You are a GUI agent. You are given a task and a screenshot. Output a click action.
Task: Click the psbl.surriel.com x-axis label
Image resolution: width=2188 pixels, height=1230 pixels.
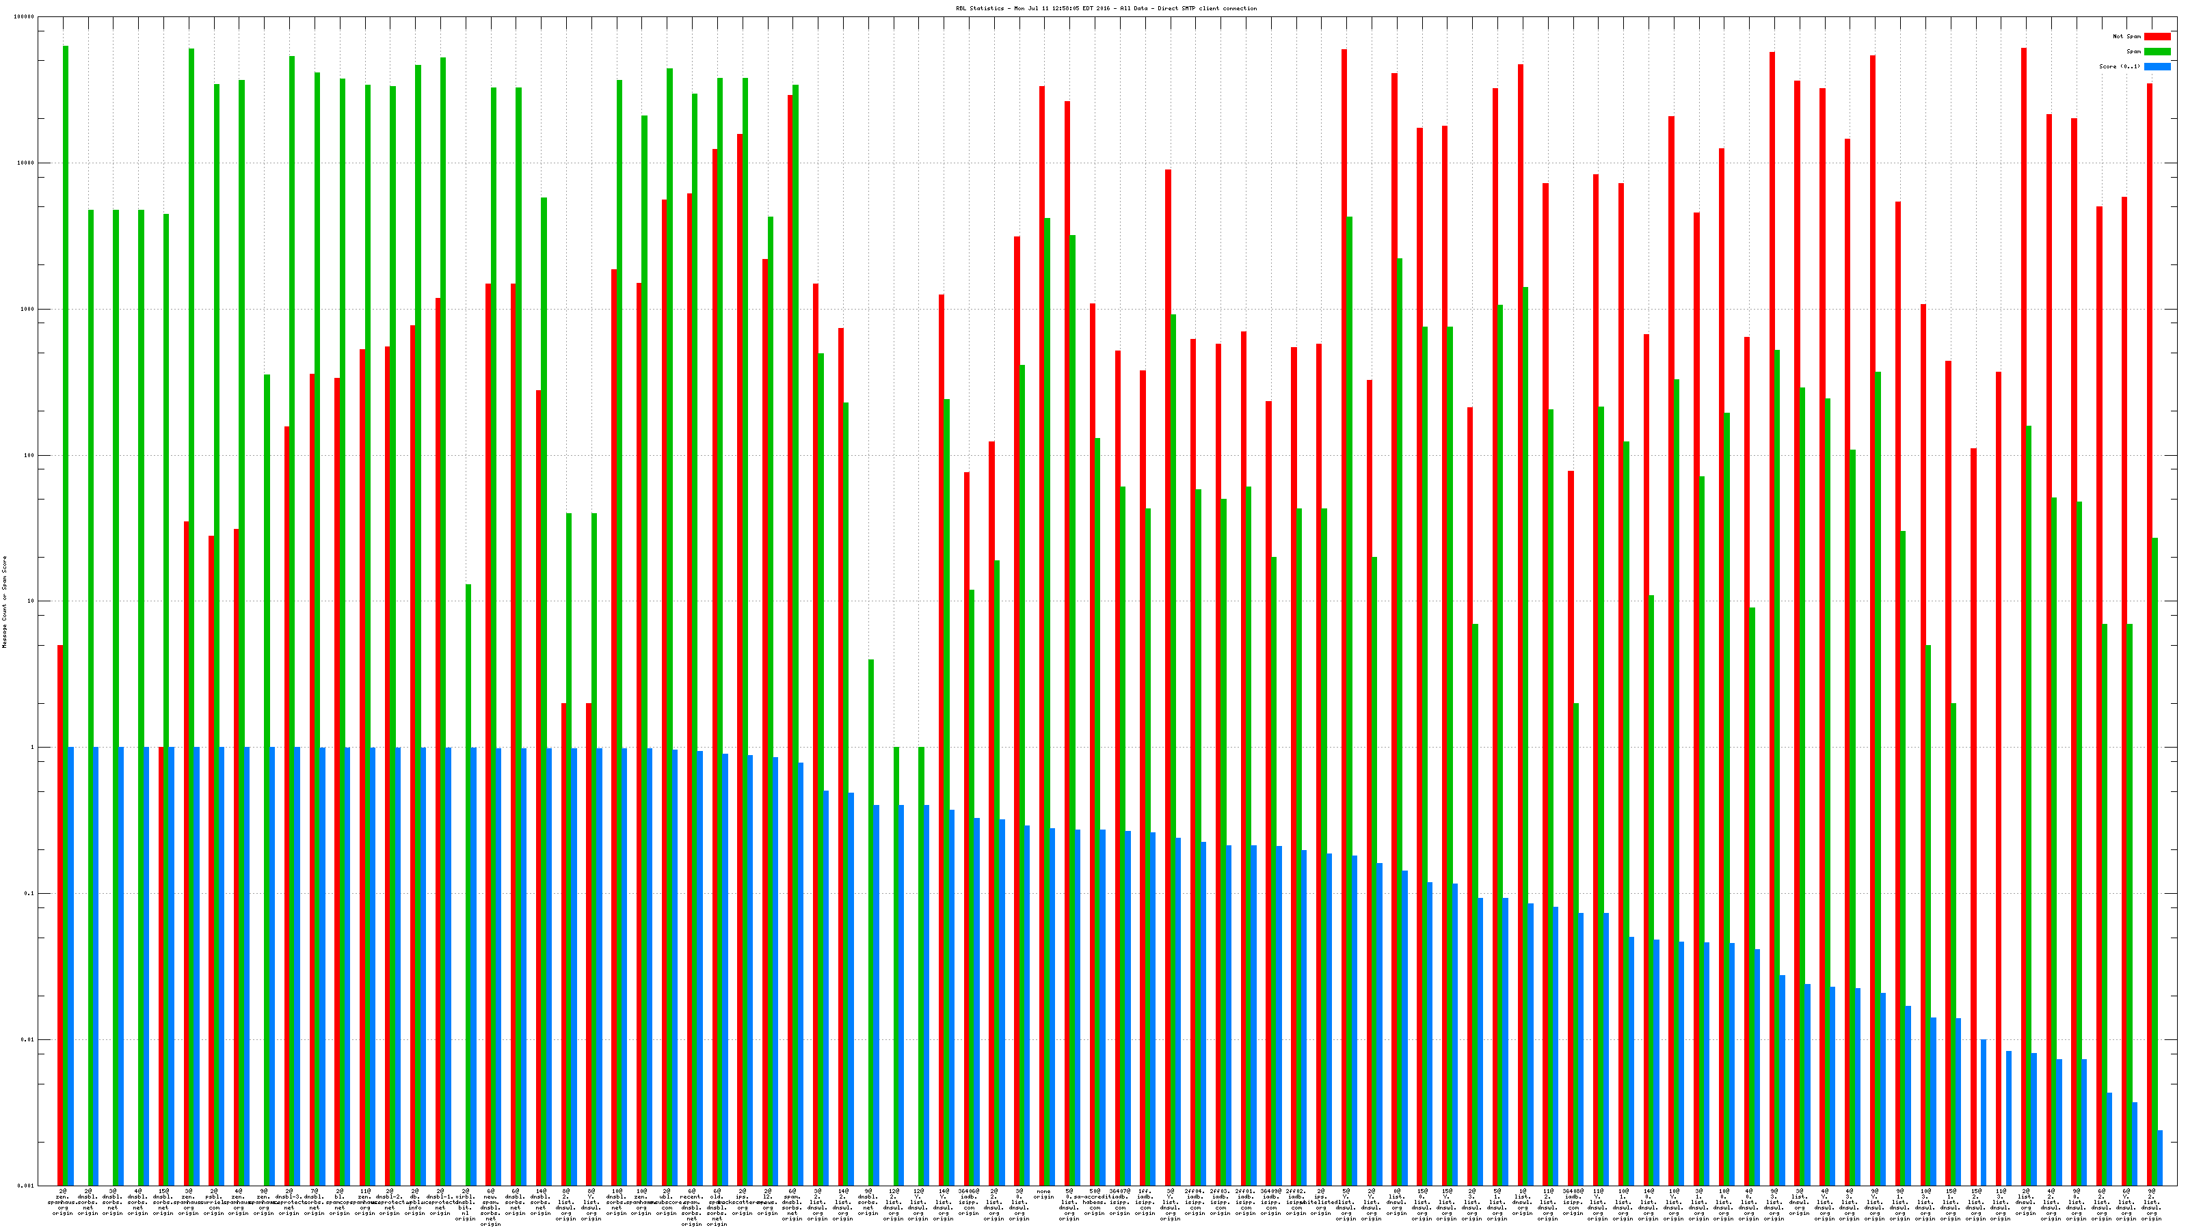click(214, 1202)
